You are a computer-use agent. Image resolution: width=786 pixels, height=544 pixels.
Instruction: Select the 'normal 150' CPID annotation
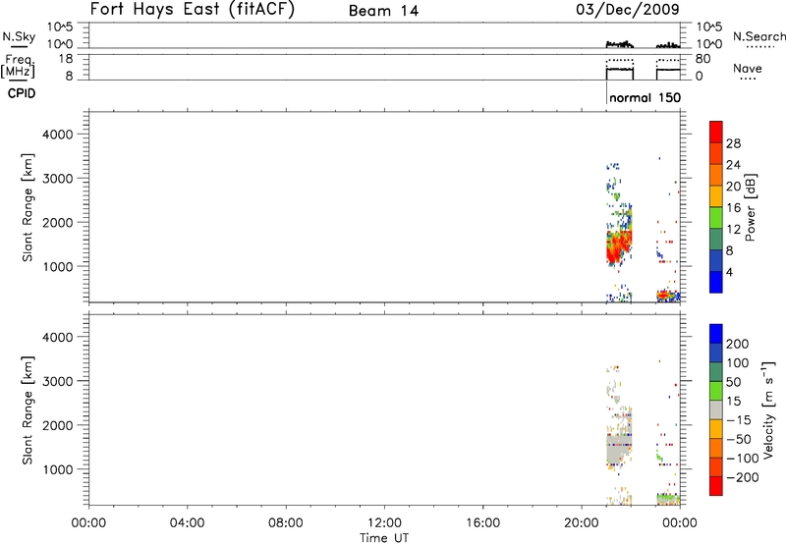click(646, 97)
